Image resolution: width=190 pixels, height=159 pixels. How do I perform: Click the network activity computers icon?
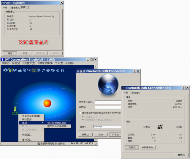(x=160, y=126)
